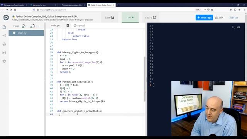Bookmark this page with the star
Image resolution: width=247 pixels, height=139 pixels.
tap(212, 10)
